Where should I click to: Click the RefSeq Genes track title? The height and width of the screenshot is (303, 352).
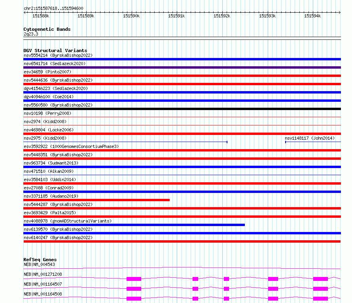40,260
